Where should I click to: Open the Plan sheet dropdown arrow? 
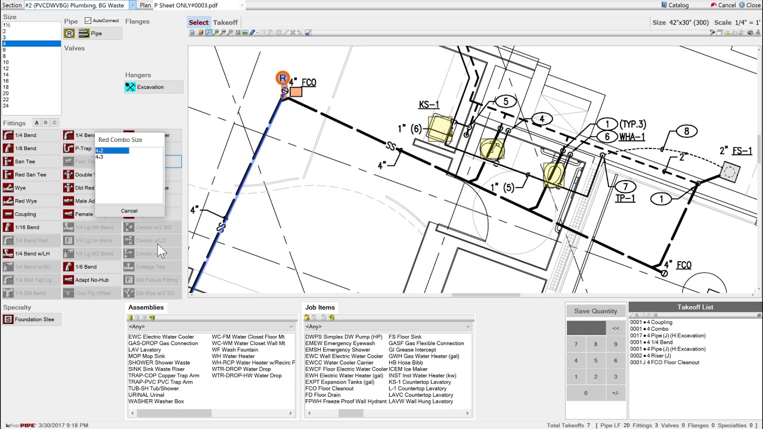(242, 5)
